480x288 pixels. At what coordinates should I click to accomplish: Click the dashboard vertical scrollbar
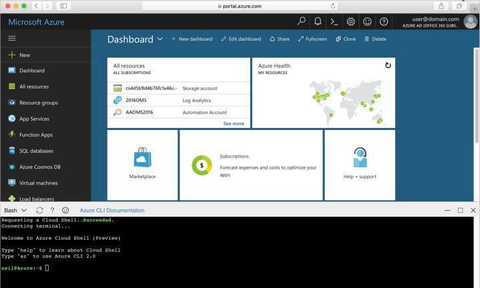coord(477,95)
